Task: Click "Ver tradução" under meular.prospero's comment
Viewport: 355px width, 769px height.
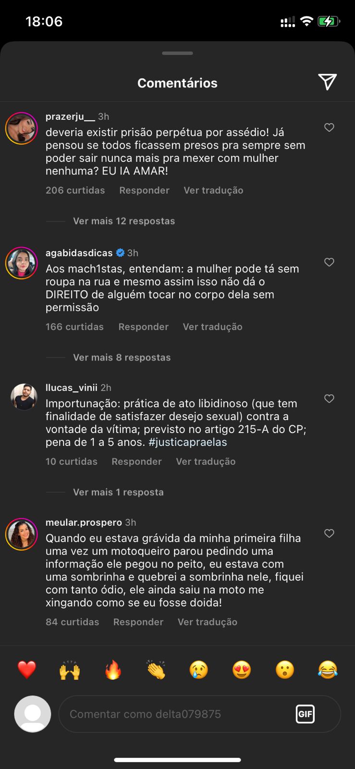Action: tap(207, 622)
